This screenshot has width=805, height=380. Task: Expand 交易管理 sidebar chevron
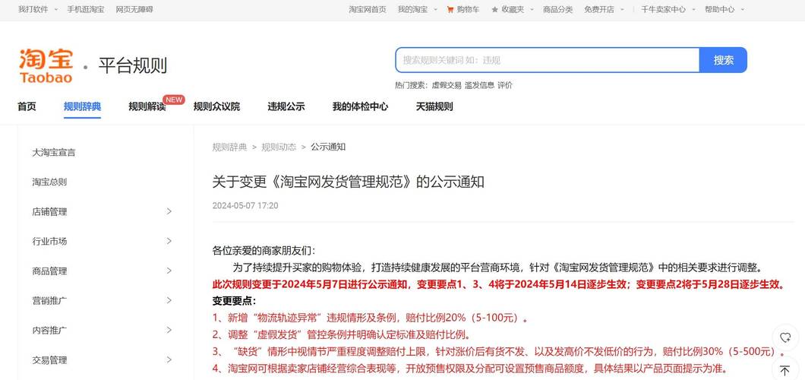pos(169,360)
